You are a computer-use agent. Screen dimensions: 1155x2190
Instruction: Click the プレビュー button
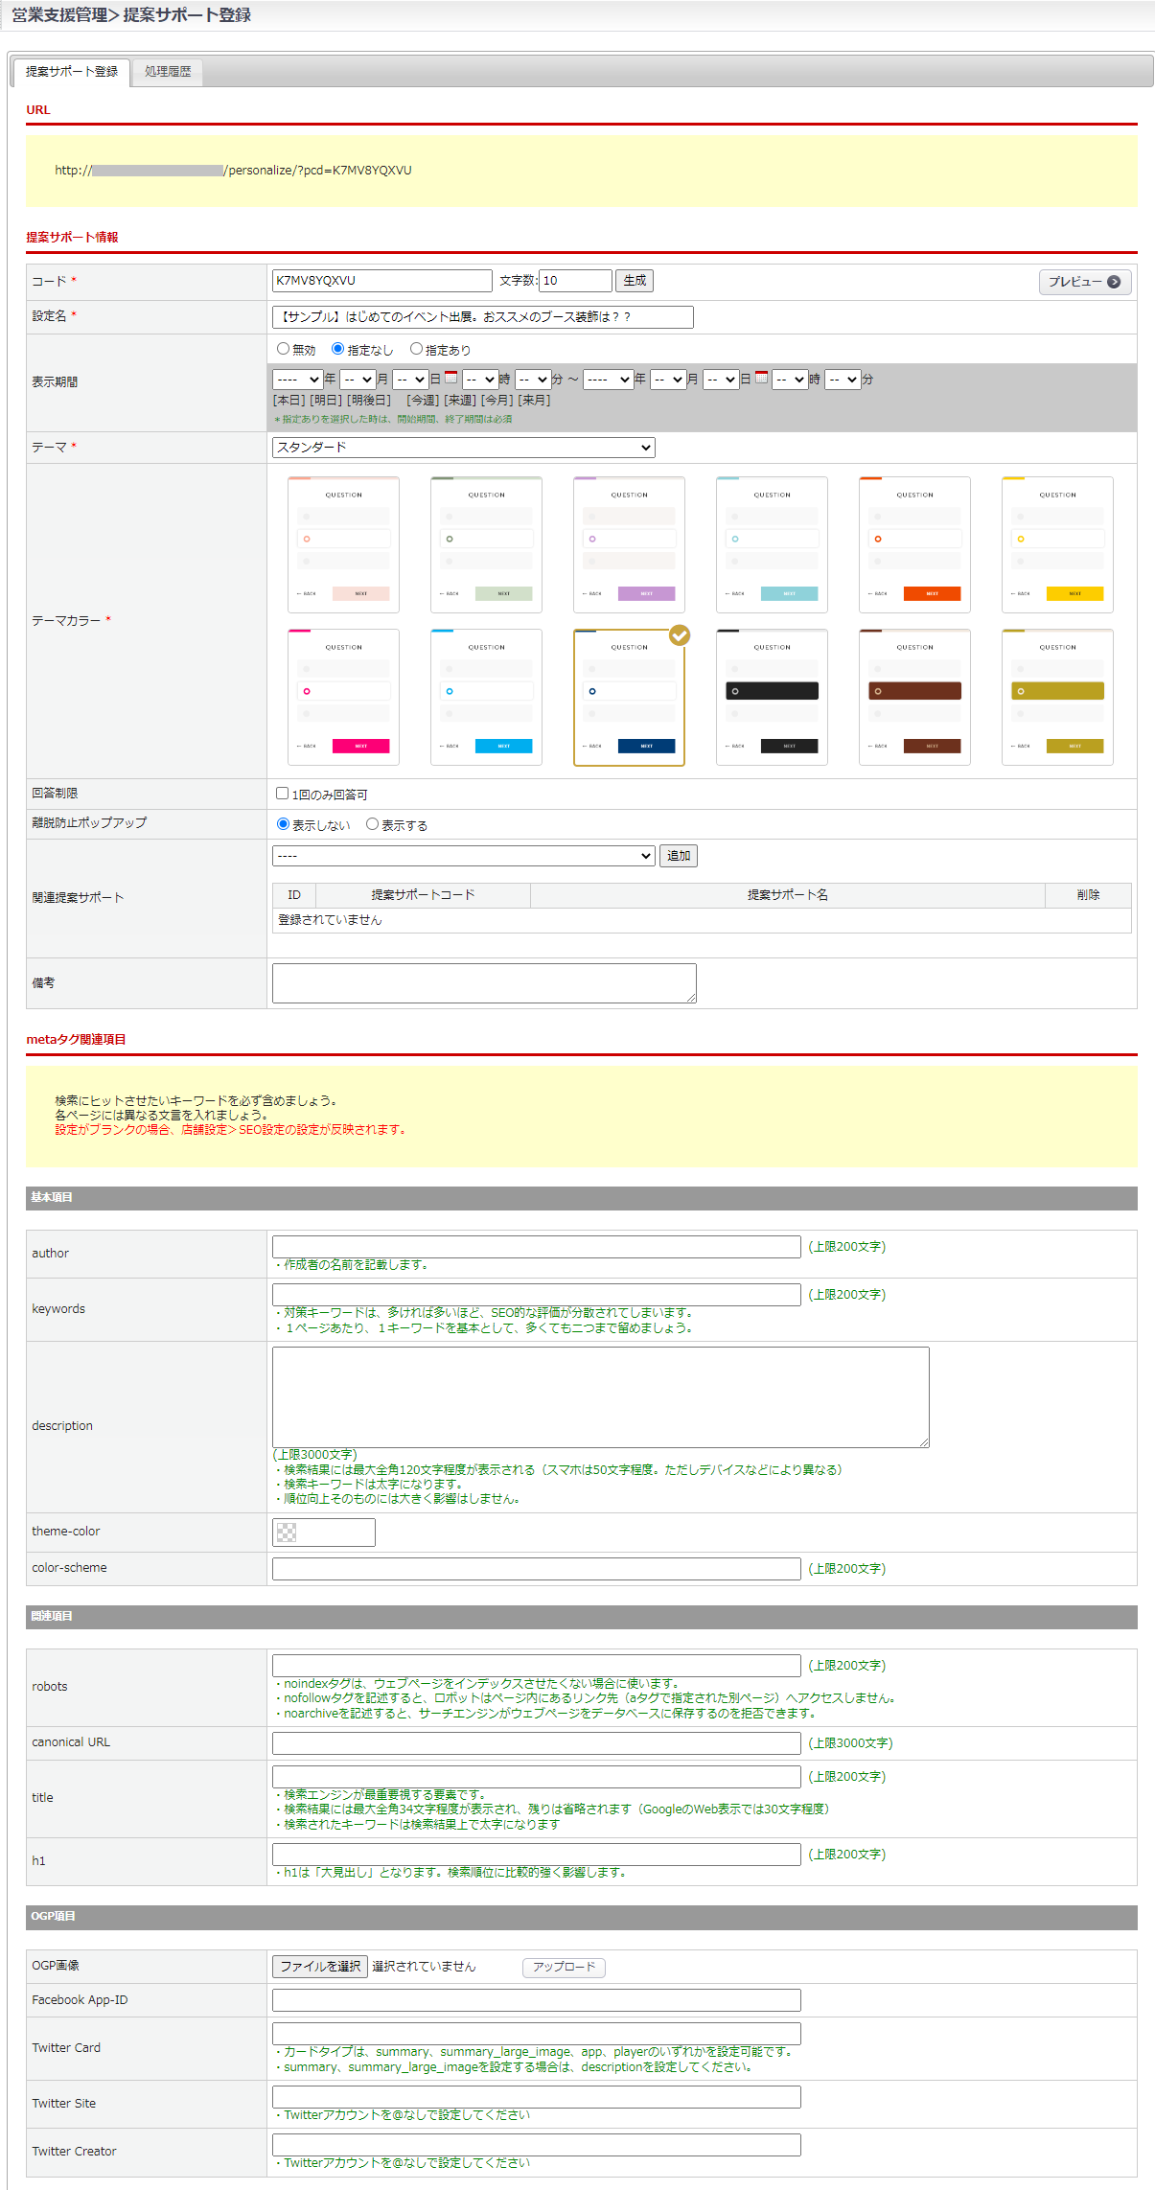point(1084,282)
